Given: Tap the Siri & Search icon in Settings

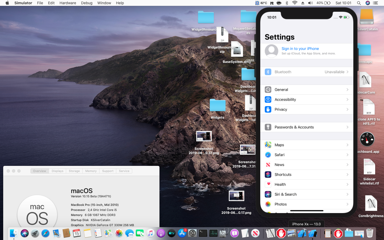Looking at the screenshot, I should 268,194.
